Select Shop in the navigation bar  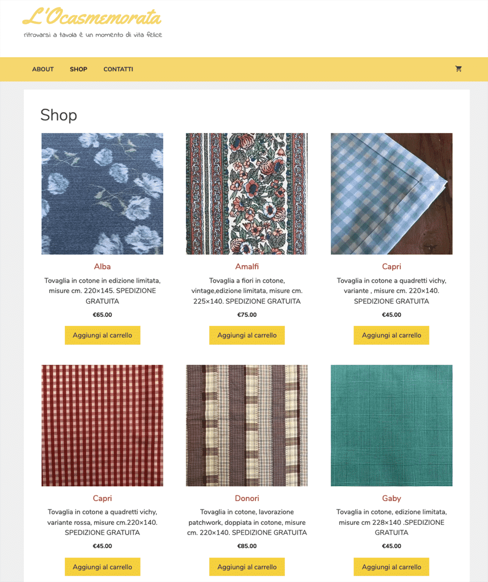79,69
